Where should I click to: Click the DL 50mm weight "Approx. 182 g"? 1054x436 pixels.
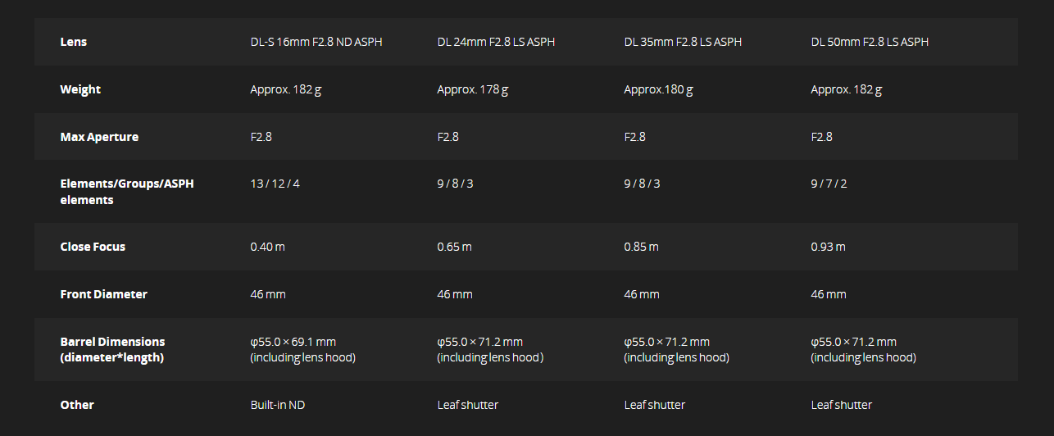click(846, 89)
